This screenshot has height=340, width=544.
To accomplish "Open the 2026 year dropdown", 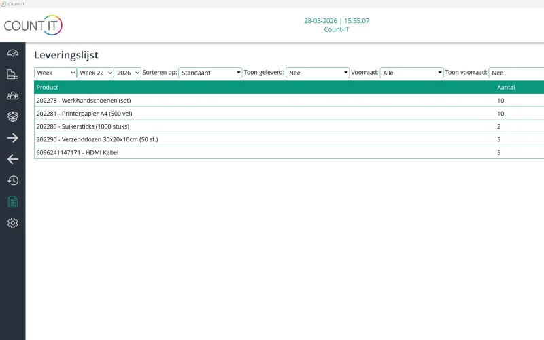I will click(128, 73).
